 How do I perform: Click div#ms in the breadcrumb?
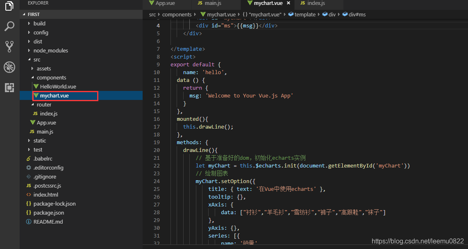[357, 14]
